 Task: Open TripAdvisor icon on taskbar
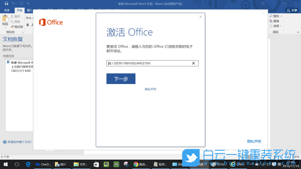(116, 164)
